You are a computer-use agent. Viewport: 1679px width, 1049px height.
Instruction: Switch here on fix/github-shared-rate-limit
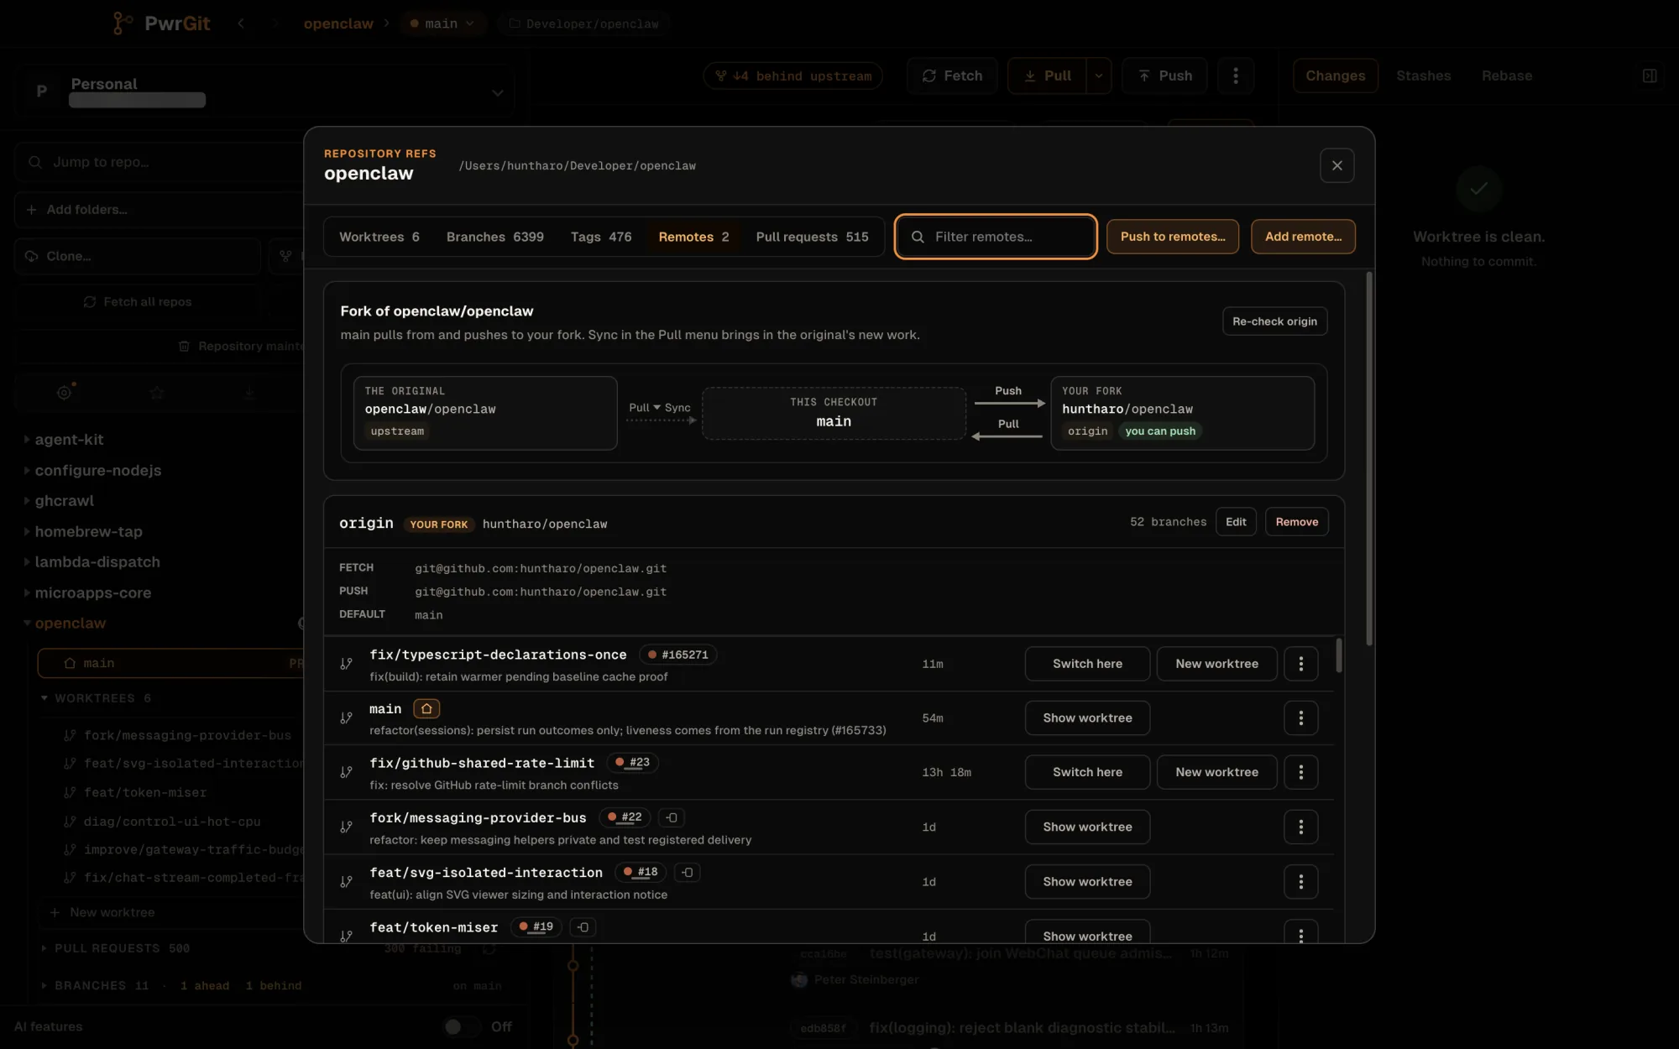click(x=1087, y=772)
